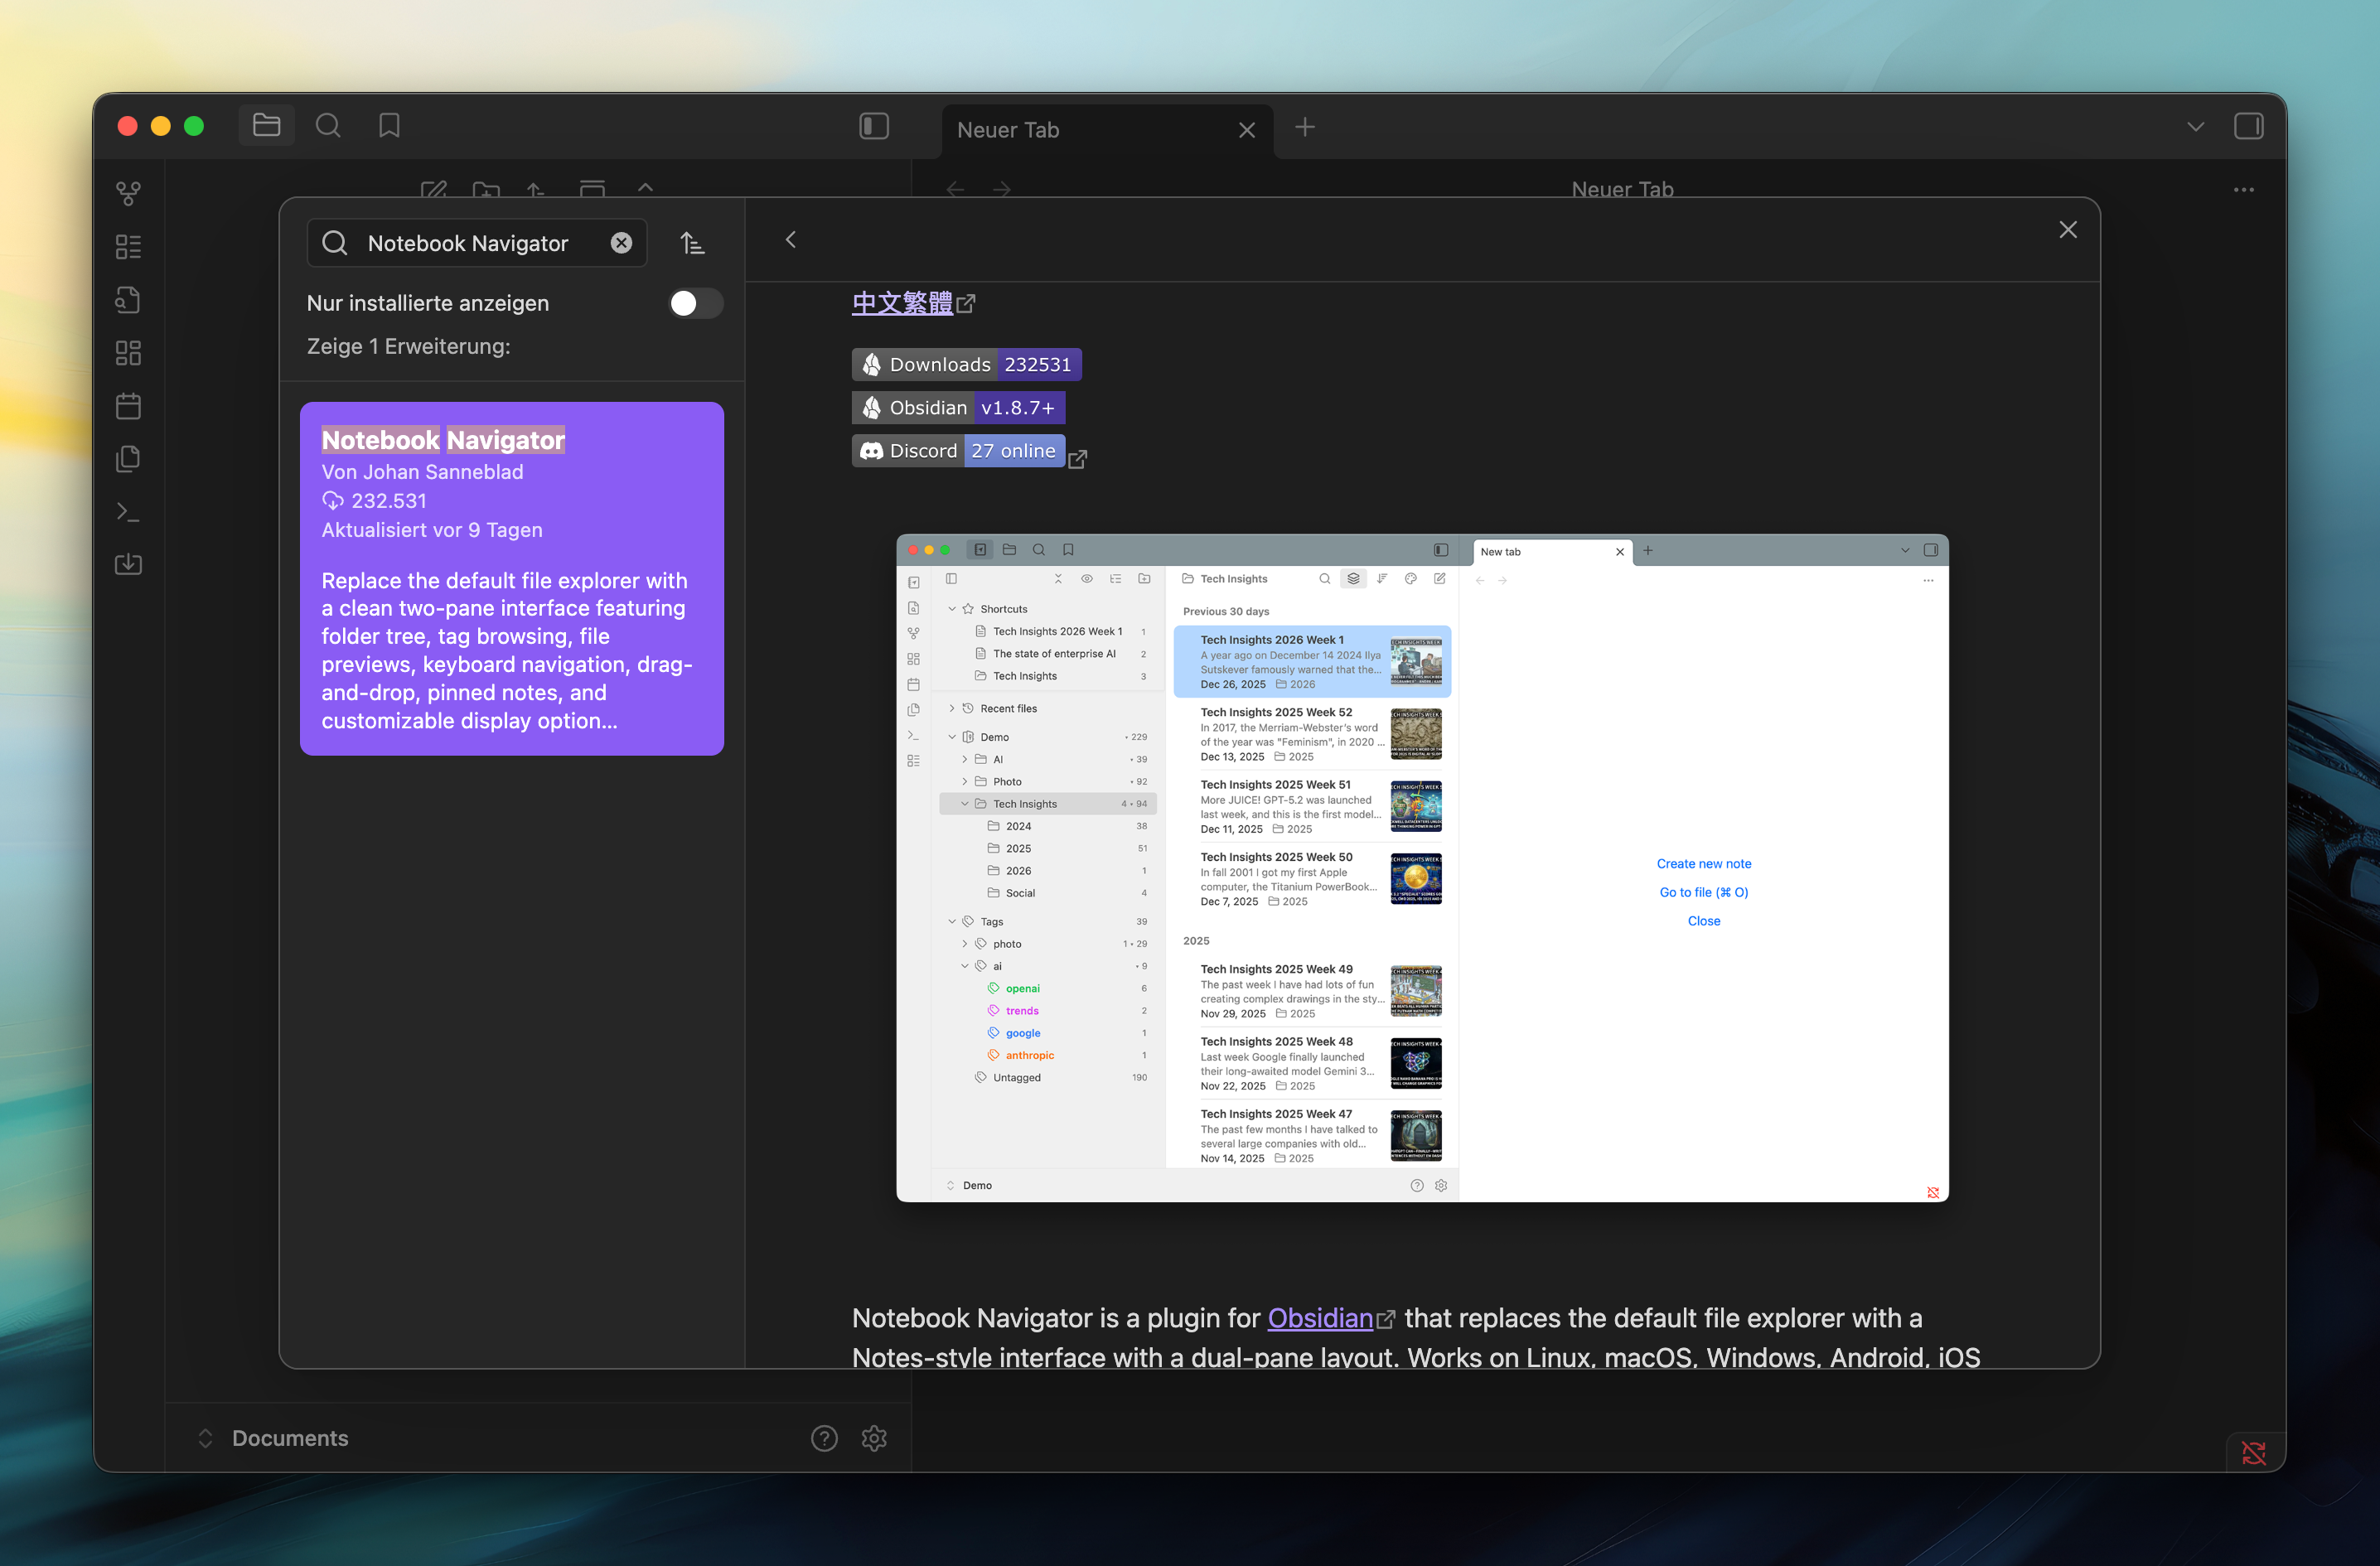The height and width of the screenshot is (1566, 2380).
Task: Click the files folder icon in top toolbar
Action: [266, 126]
